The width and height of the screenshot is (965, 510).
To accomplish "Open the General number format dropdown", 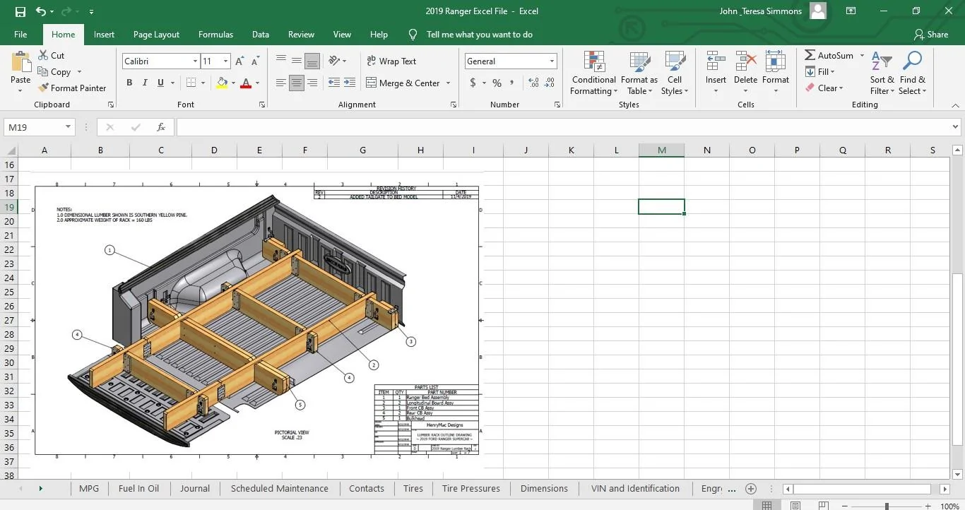I will coord(552,61).
